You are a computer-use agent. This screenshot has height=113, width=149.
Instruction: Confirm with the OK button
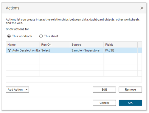point(130,103)
